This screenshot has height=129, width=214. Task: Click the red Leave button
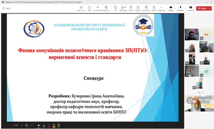coord(202,8)
